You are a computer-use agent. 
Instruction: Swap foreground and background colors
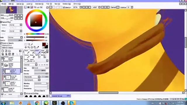click(x=47, y=43)
